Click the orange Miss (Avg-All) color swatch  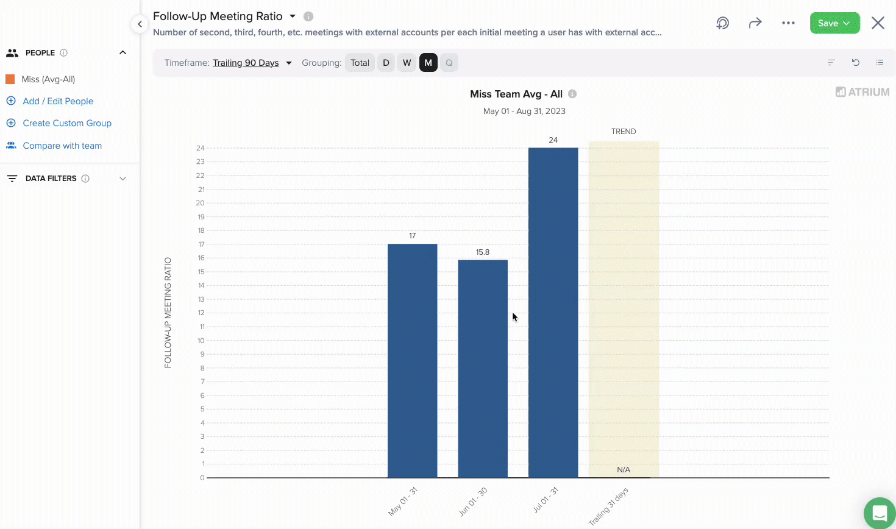10,79
